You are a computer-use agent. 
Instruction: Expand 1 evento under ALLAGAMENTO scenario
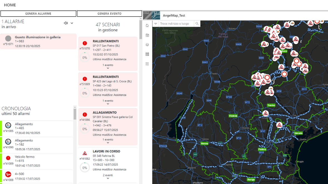click(x=108, y=141)
